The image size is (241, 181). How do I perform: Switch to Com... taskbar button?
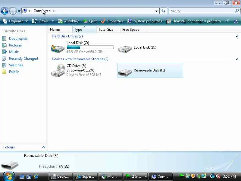tap(161, 176)
